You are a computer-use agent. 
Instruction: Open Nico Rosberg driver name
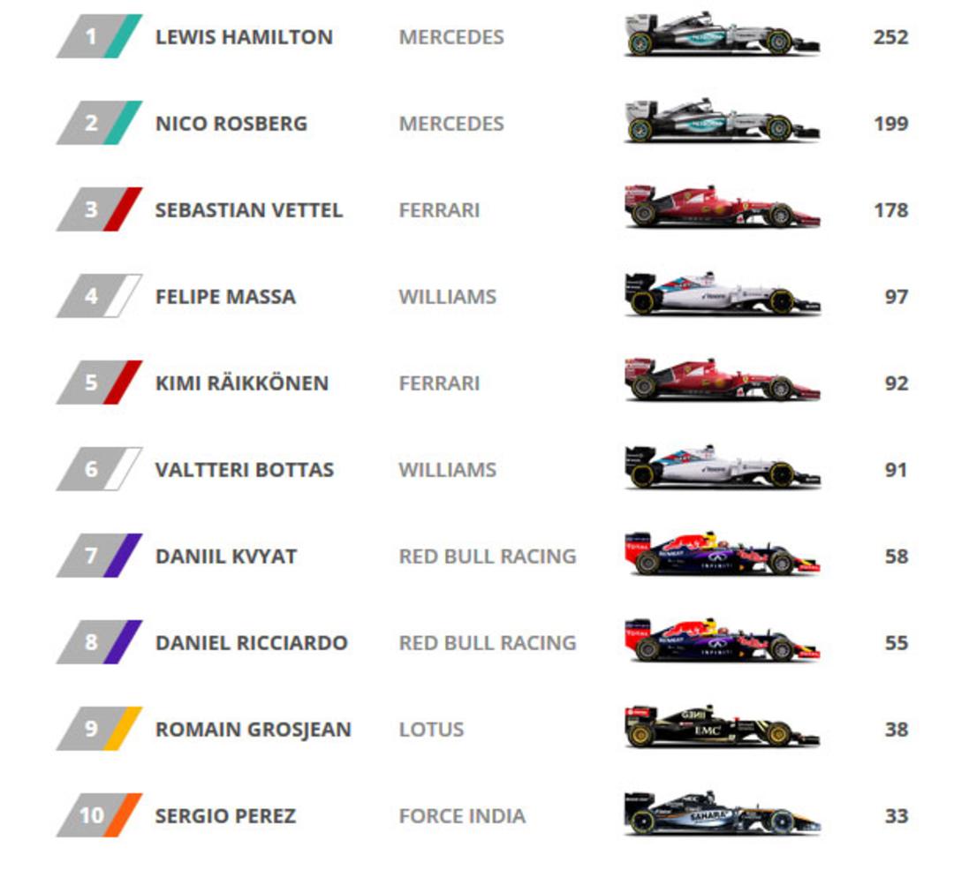coord(231,124)
